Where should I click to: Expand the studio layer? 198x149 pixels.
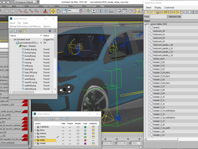[x=35, y=140]
